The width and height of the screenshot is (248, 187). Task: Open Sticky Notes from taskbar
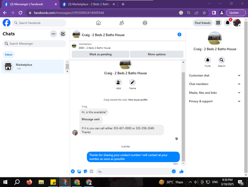pyautogui.click(x=53, y=182)
